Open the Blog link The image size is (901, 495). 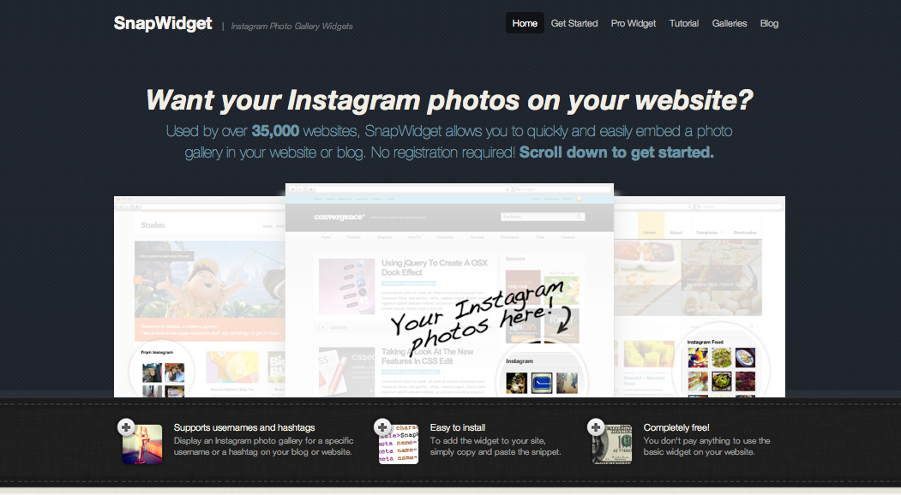[769, 23]
